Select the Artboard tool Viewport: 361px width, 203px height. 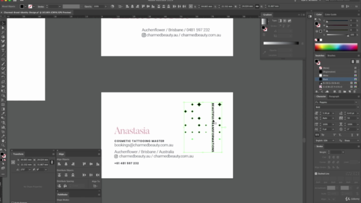pyautogui.click(x=3, y=131)
